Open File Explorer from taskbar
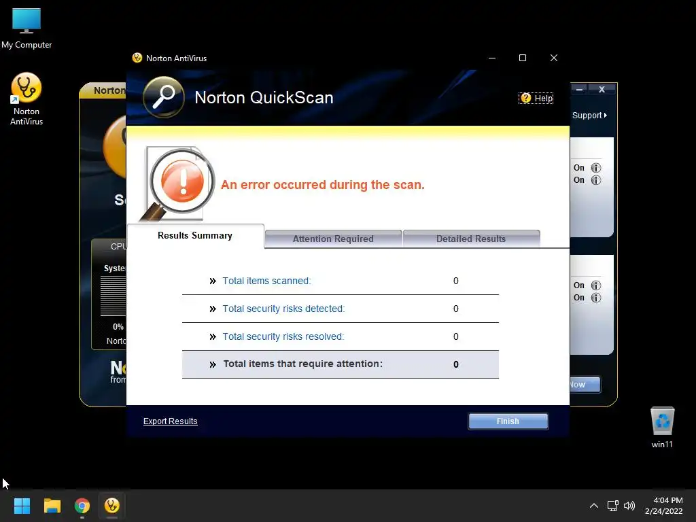This screenshot has height=522, width=696. tap(52, 506)
